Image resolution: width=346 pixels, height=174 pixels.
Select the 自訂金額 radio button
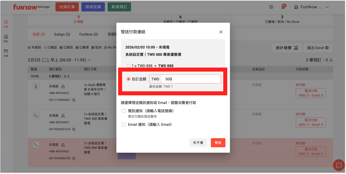pyautogui.click(x=129, y=79)
